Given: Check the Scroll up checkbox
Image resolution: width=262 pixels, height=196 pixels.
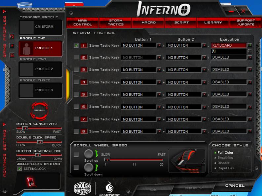Looking at the screenshot, I should pos(76,154).
